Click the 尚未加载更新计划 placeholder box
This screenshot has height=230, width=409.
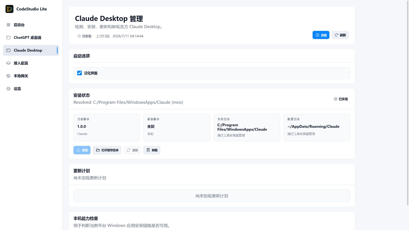212,196
